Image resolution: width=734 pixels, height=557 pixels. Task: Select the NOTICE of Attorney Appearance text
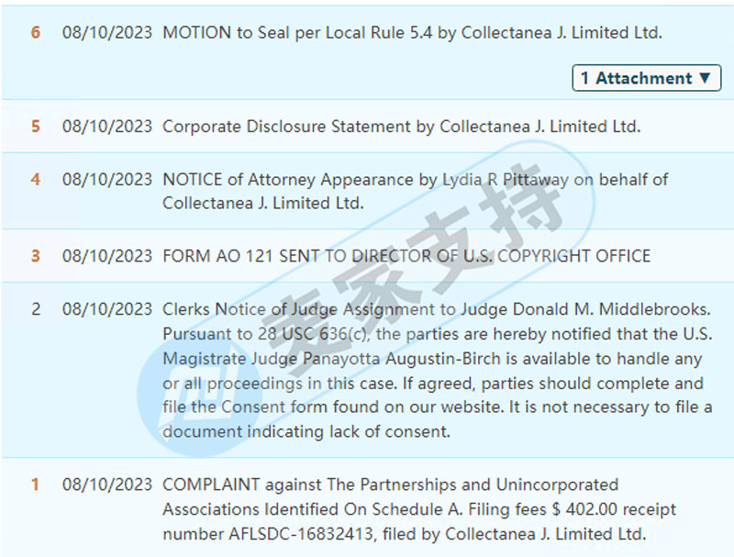pos(416,192)
